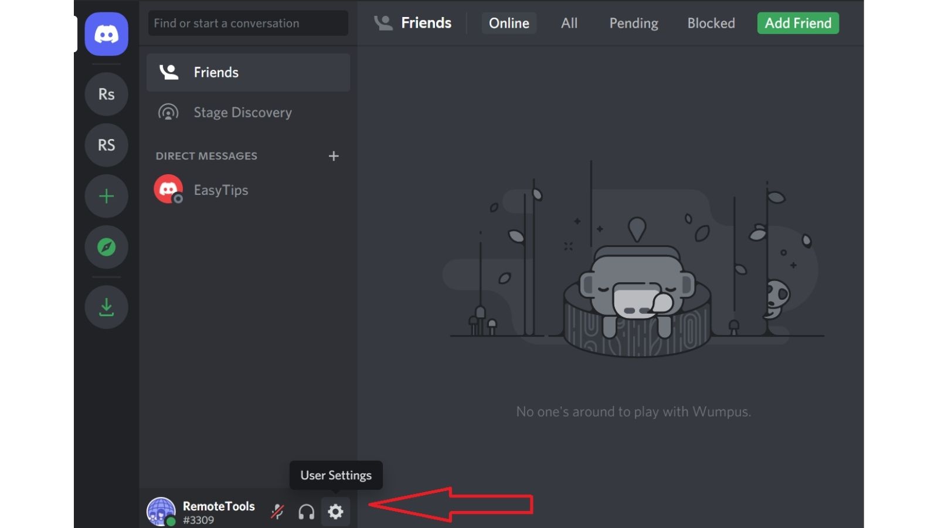The width and height of the screenshot is (938, 528).
Task: Open Discord Home button
Action: (106, 34)
